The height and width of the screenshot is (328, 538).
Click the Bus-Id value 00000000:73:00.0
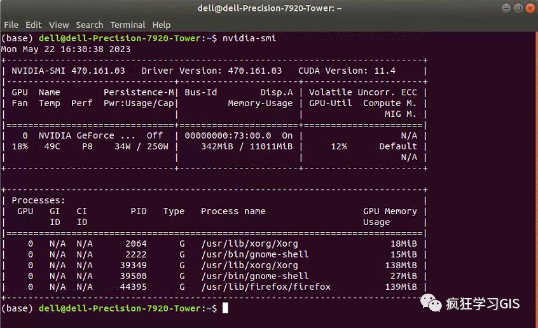coord(228,135)
